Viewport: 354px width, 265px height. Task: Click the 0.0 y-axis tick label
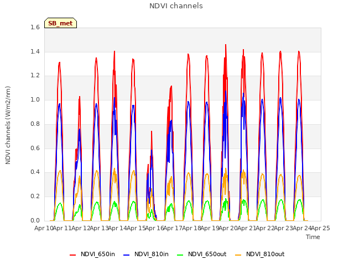(35, 221)
